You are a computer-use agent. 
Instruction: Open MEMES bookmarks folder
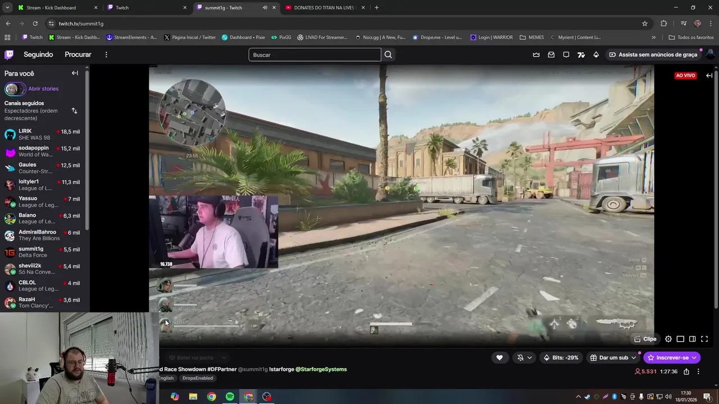pyautogui.click(x=531, y=38)
